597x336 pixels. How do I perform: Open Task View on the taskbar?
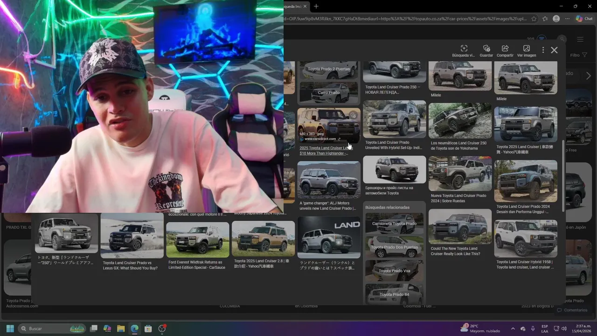tap(94, 329)
